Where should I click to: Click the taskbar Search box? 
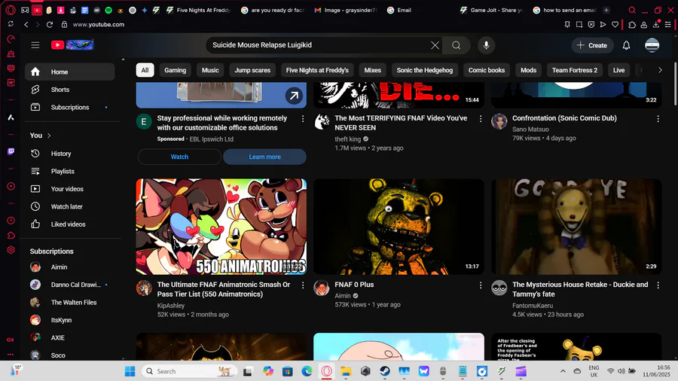pos(189,371)
